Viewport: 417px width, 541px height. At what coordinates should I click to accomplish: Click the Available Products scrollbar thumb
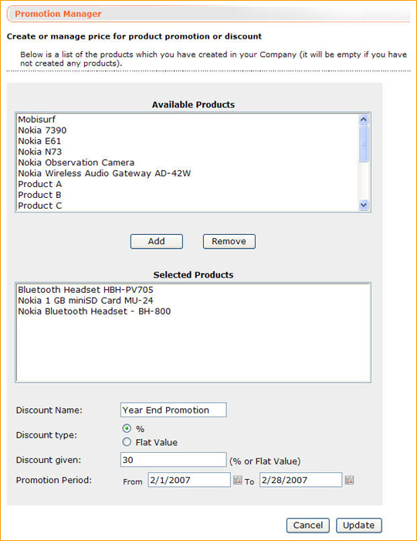(363, 144)
